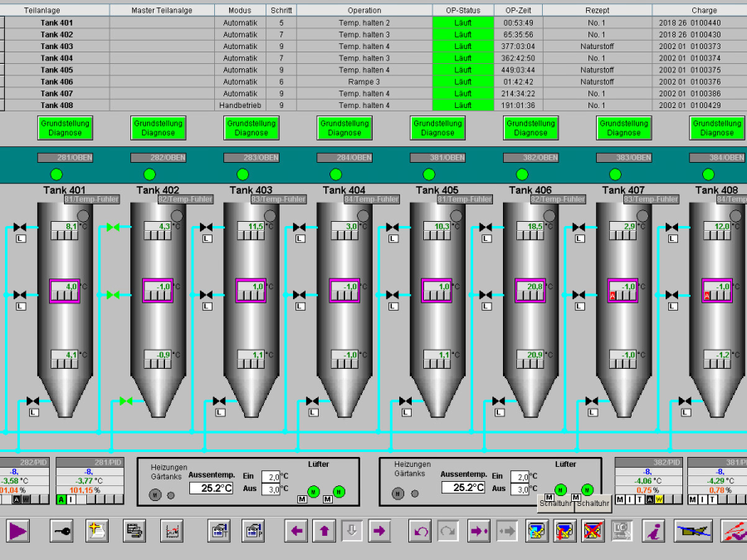
Task: Click the Rezept column header
Action: pyautogui.click(x=596, y=11)
